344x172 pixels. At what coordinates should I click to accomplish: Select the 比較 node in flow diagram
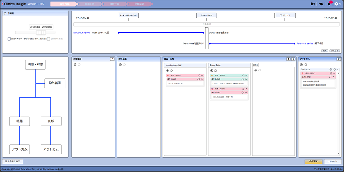[x=51, y=121]
